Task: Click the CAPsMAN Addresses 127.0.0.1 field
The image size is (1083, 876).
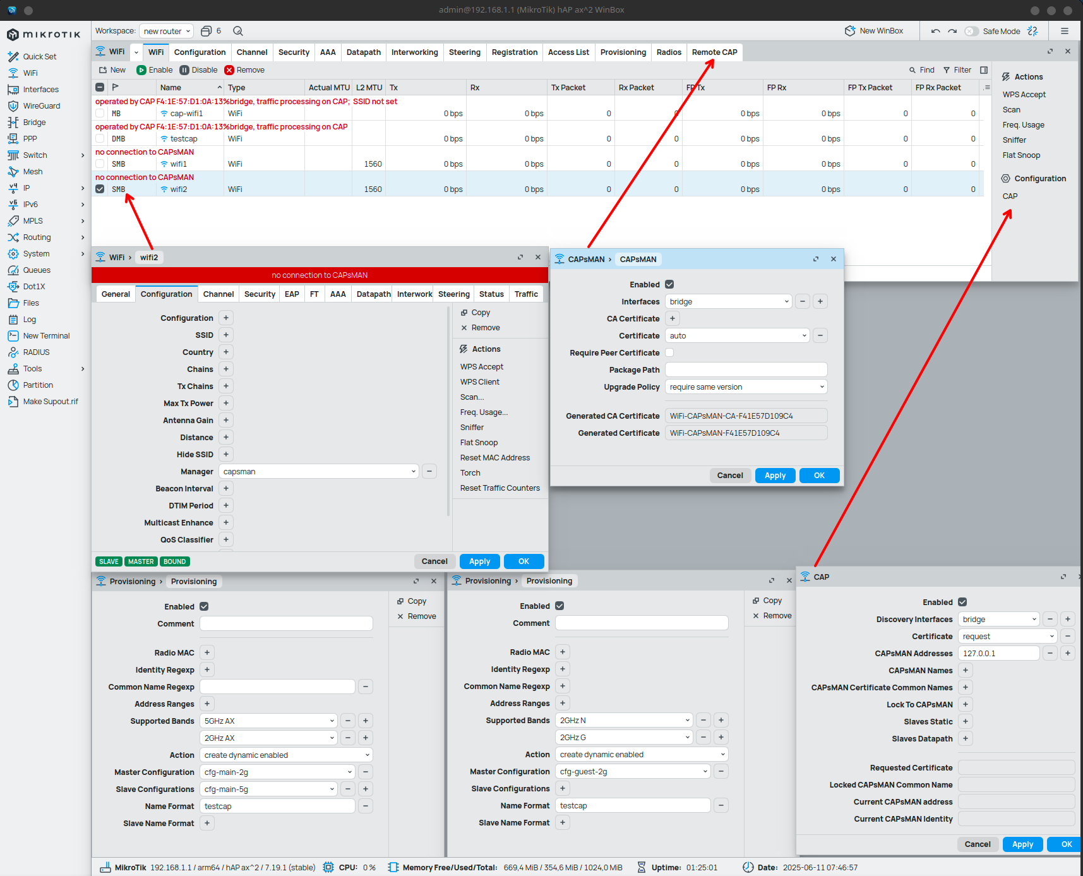Action: [998, 653]
